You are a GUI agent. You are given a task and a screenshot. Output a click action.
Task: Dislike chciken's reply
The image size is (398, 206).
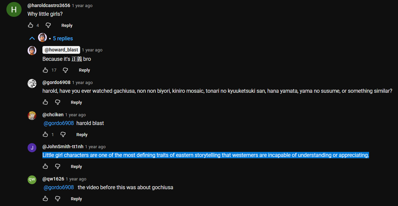[x=63, y=135]
